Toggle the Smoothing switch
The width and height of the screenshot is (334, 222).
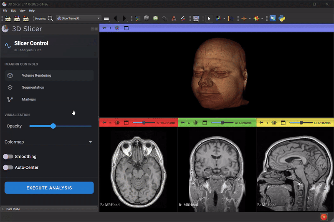pos(8,157)
